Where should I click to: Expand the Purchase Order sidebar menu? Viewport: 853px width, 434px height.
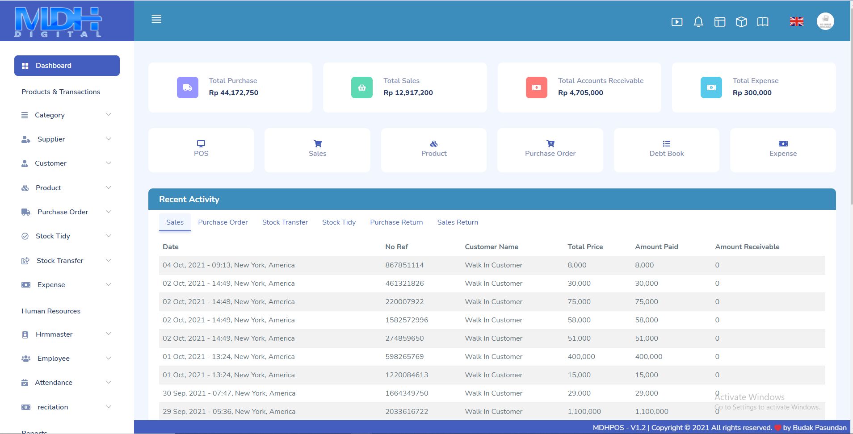pyautogui.click(x=67, y=212)
